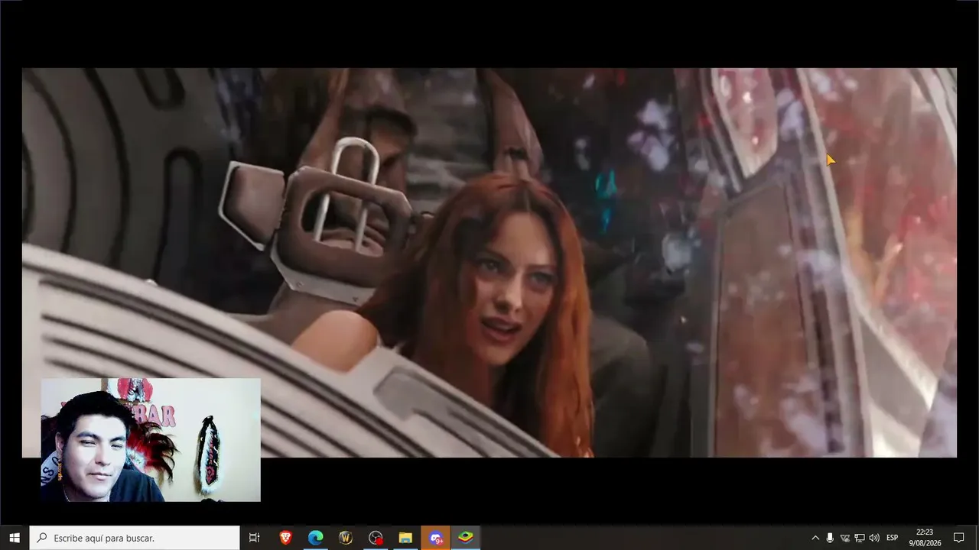Change the ESP input language
Image resolution: width=979 pixels, height=550 pixels.
click(892, 538)
